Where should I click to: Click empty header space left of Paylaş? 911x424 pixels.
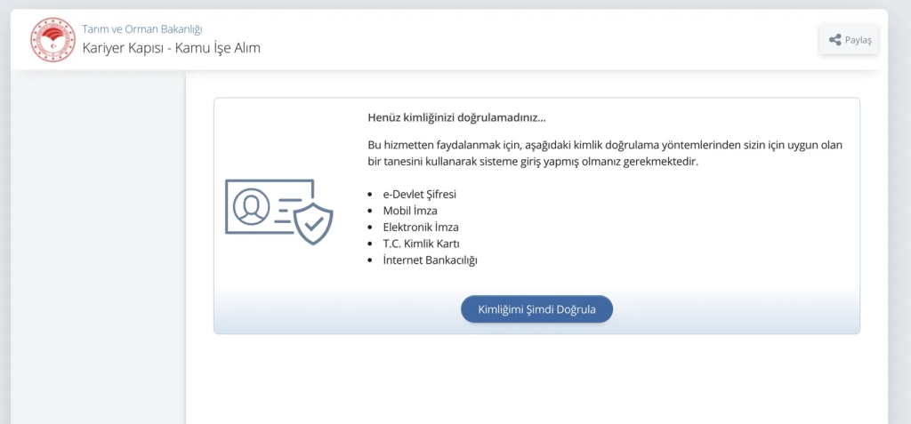[x=540, y=39]
